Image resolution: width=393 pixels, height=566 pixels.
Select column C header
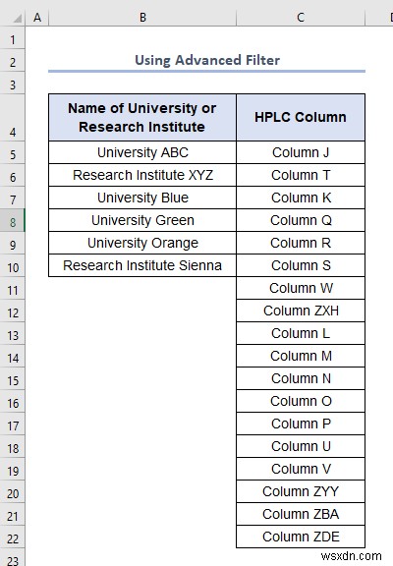(x=301, y=17)
